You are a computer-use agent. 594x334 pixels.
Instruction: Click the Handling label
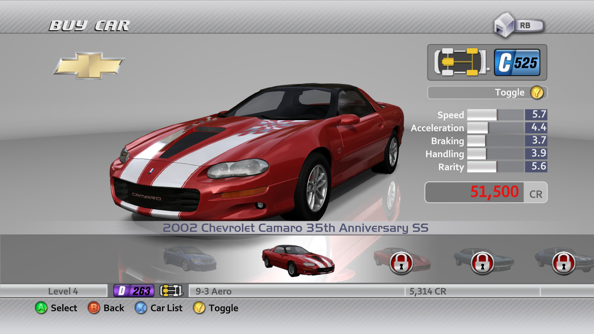pos(445,154)
